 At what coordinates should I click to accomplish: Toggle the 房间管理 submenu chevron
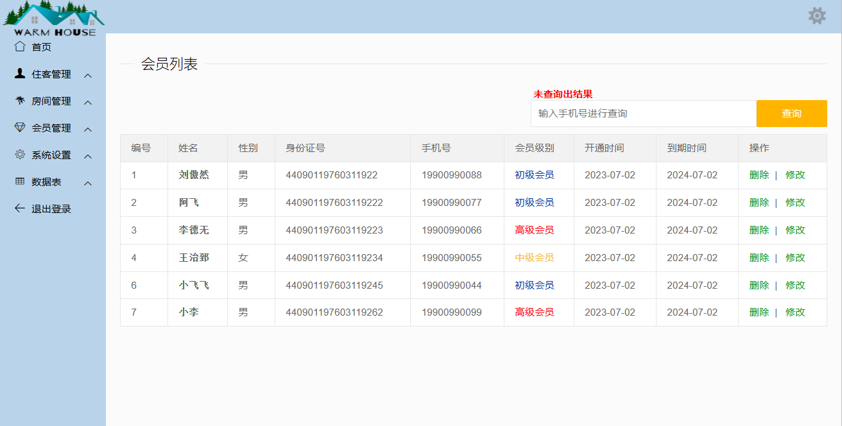(x=88, y=102)
